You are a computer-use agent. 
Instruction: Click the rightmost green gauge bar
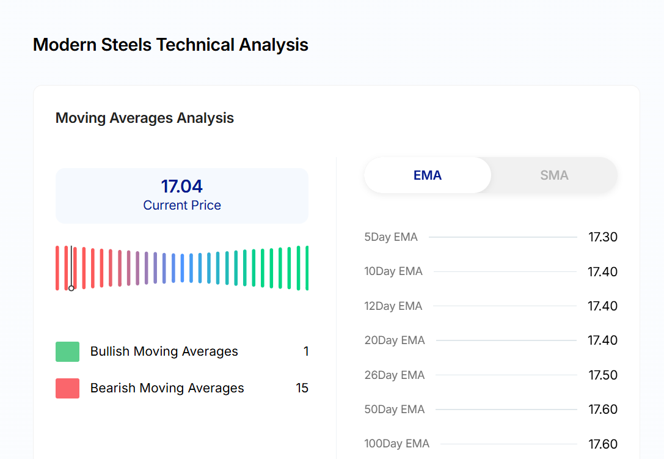point(307,268)
